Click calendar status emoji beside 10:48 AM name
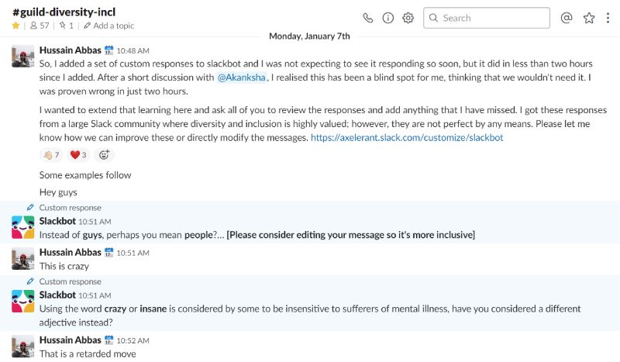 [108, 50]
